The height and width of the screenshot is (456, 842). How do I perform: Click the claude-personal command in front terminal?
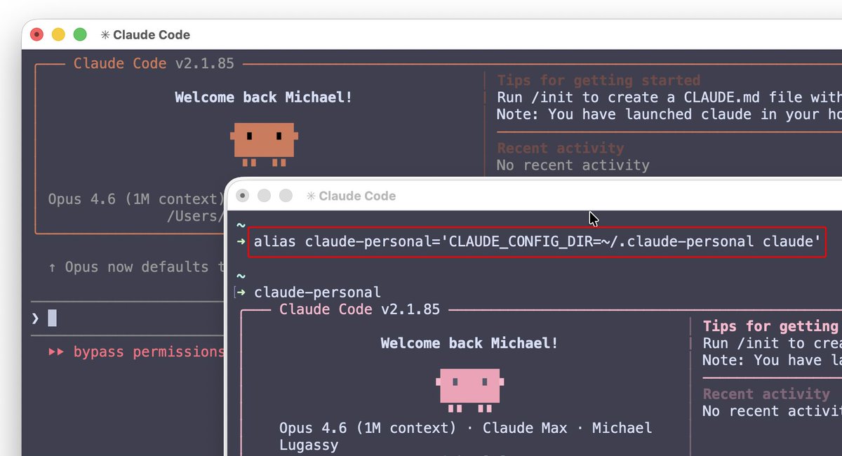[317, 292]
